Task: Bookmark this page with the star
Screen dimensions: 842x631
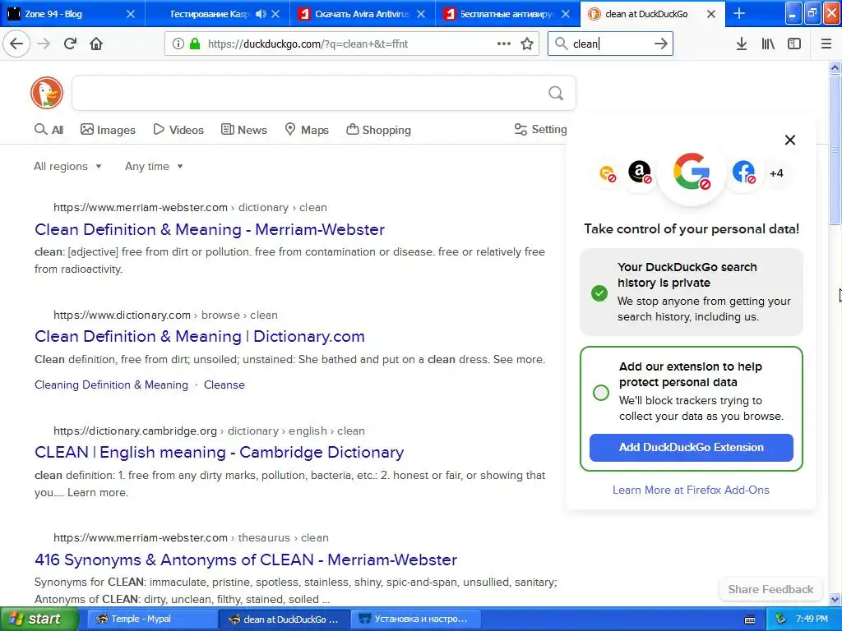Action: point(527,44)
